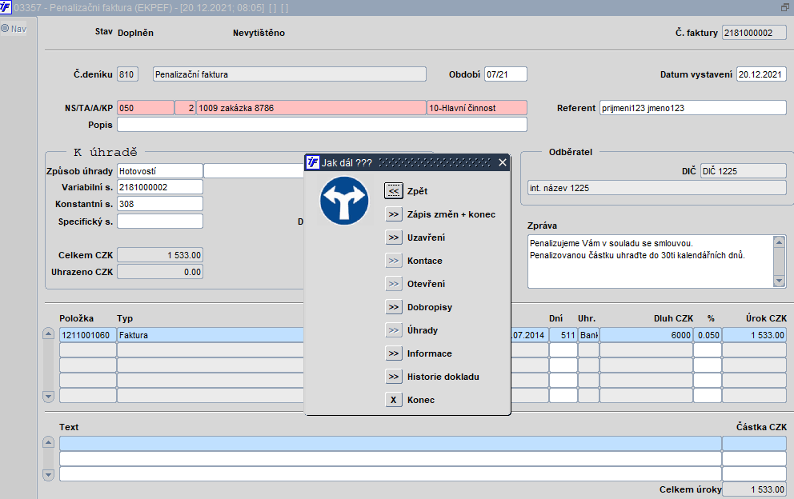This screenshot has width=794, height=499.
Task: Click the restore window icon at top right
Action: (x=784, y=6)
